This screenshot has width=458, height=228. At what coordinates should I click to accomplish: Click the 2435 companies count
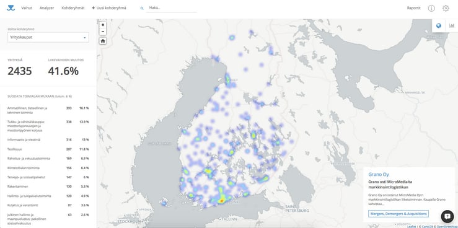pyautogui.click(x=20, y=71)
